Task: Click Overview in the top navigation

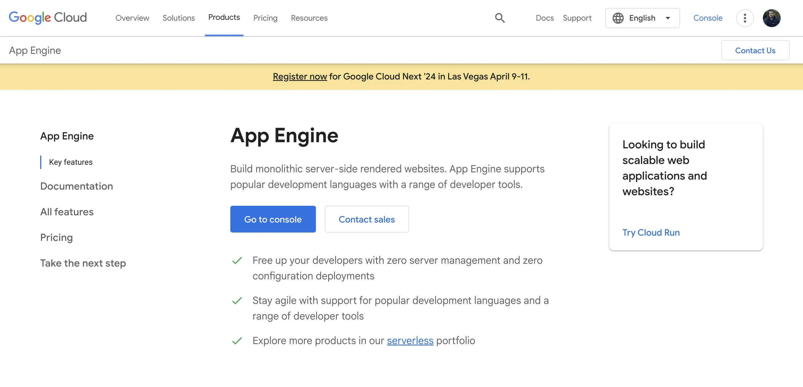Action: (x=132, y=18)
